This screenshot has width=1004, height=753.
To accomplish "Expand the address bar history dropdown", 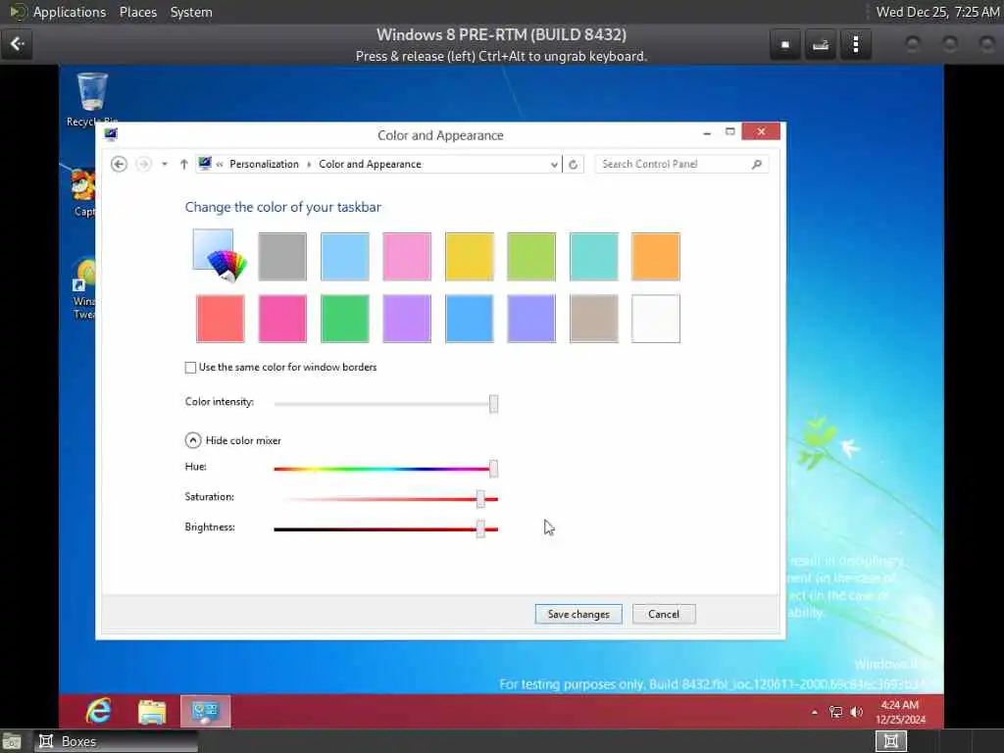I will pos(554,165).
